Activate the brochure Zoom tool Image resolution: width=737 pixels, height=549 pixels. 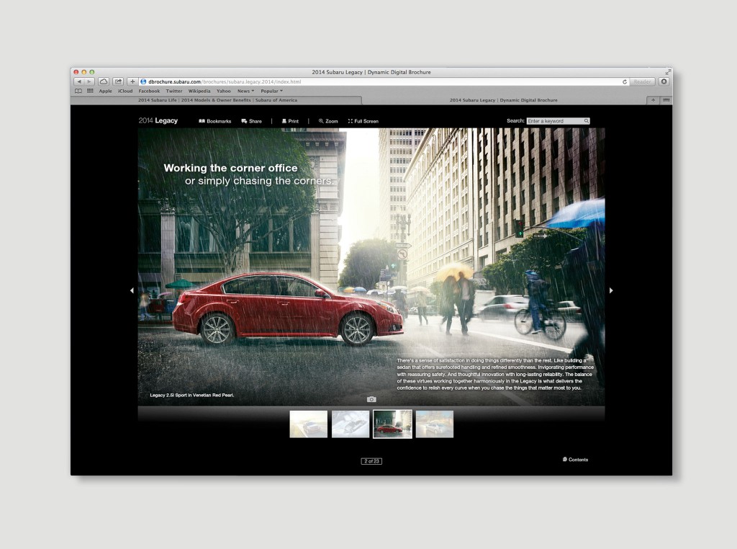coord(328,121)
